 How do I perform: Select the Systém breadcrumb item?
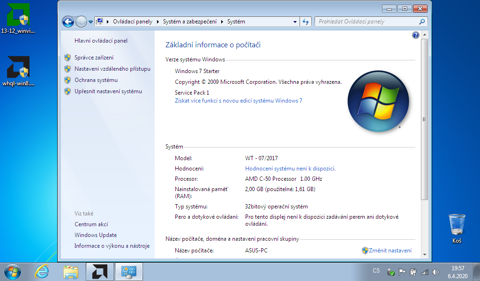(x=236, y=22)
